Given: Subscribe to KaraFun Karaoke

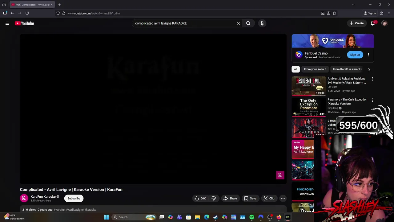Looking at the screenshot, I should point(74,198).
